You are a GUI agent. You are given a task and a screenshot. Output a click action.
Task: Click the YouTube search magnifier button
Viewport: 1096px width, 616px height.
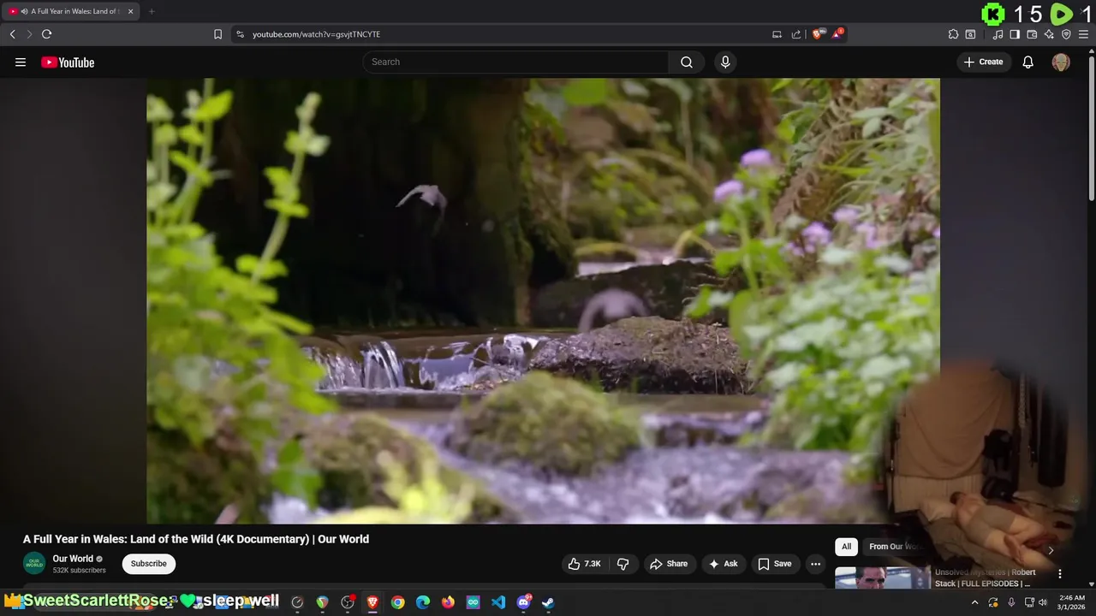[687, 62]
